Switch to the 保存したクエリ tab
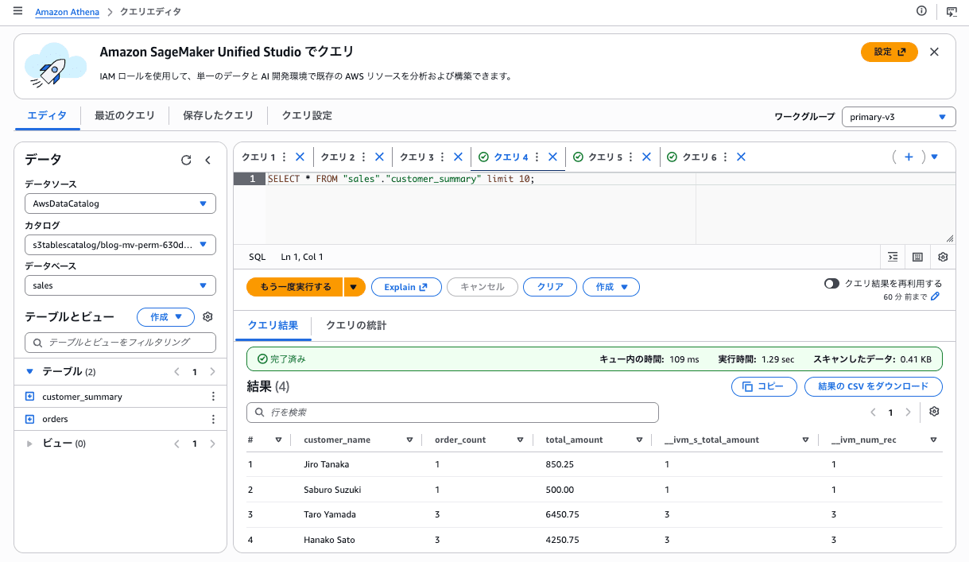969x562 pixels. [x=218, y=115]
